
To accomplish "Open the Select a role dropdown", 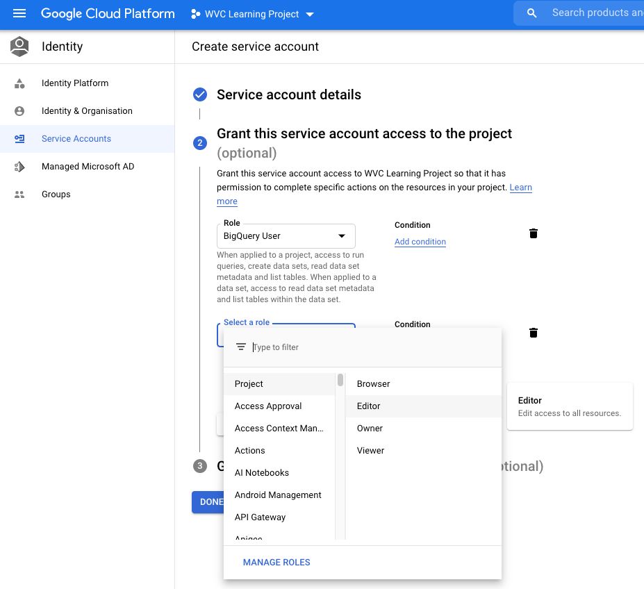I will pyautogui.click(x=247, y=322).
